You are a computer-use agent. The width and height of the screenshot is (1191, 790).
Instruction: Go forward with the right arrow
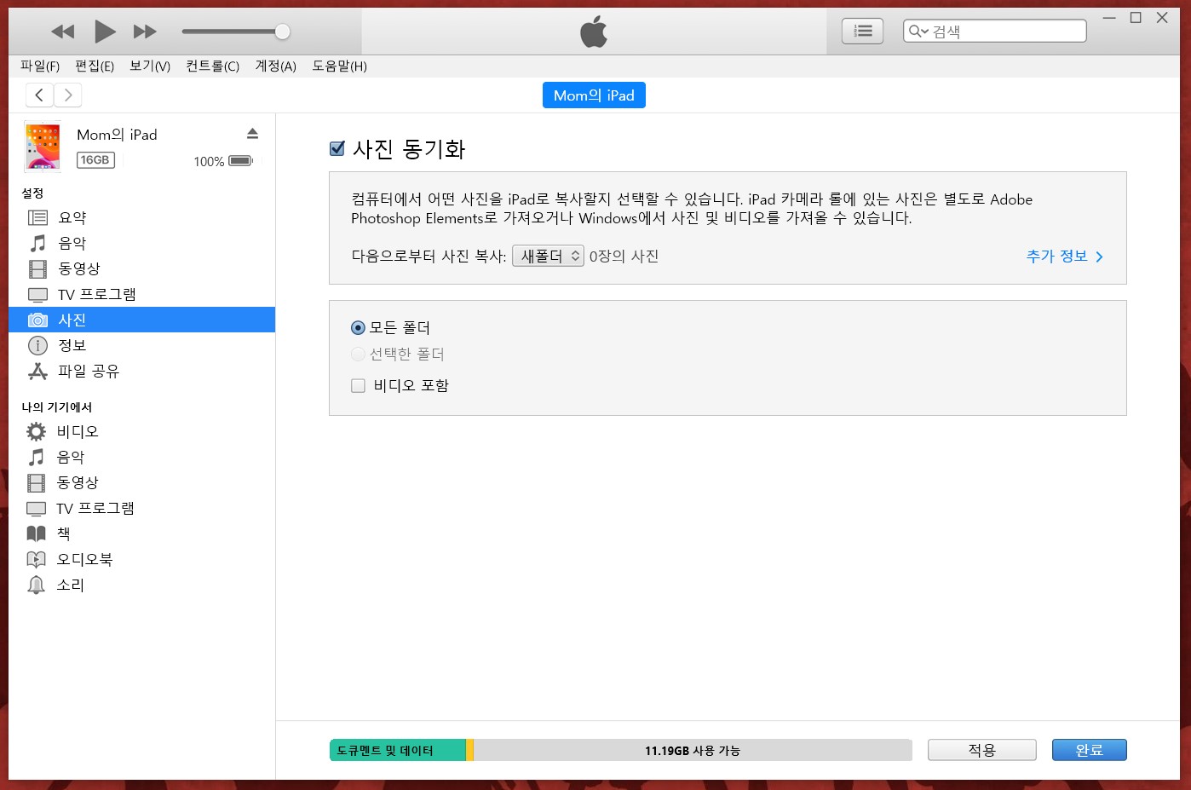tap(68, 95)
